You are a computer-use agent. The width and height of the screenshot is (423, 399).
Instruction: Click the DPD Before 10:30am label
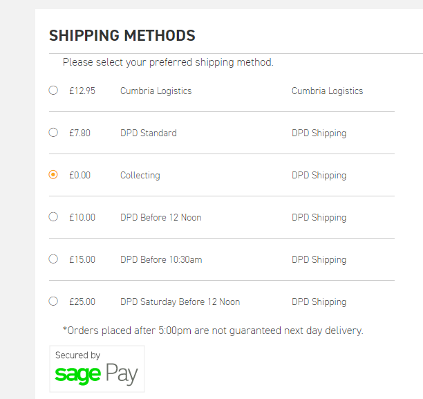(x=161, y=259)
